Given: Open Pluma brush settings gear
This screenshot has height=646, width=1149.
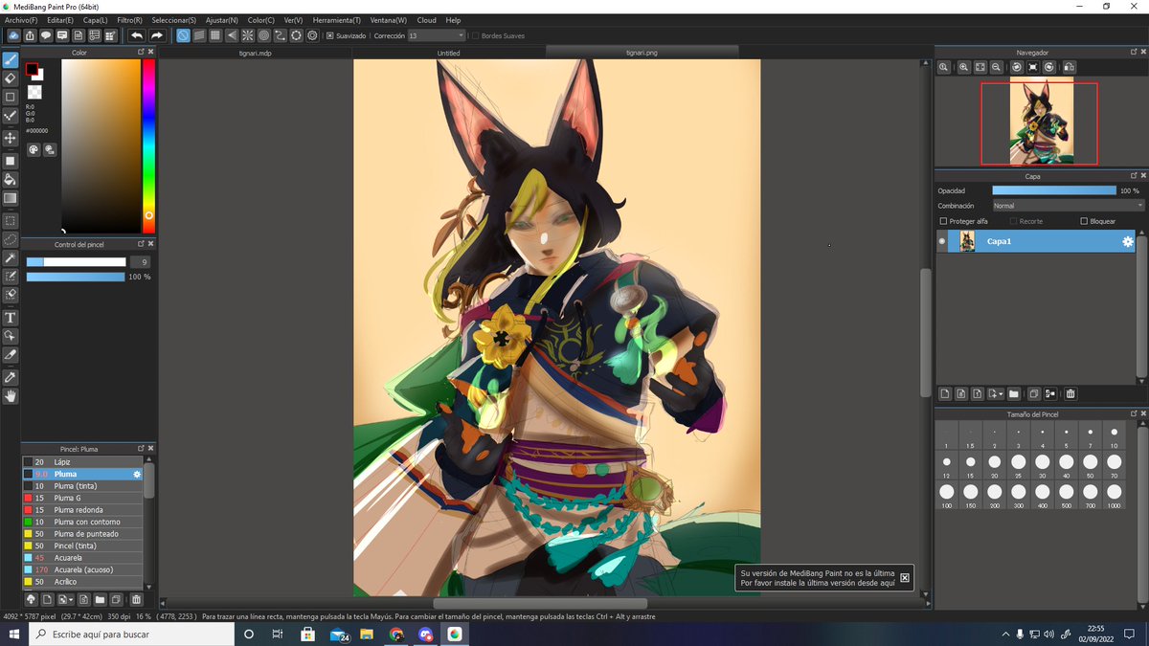Looking at the screenshot, I should (137, 474).
